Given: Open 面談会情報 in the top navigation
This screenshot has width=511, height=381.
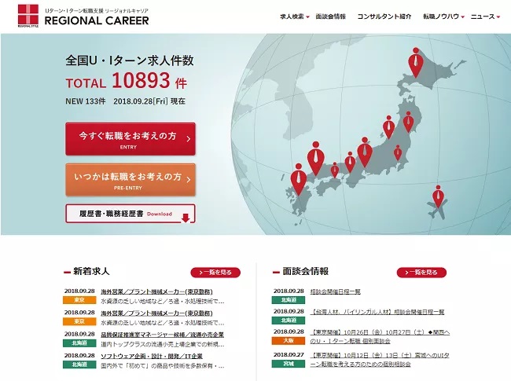Looking at the screenshot, I should pos(330,16).
